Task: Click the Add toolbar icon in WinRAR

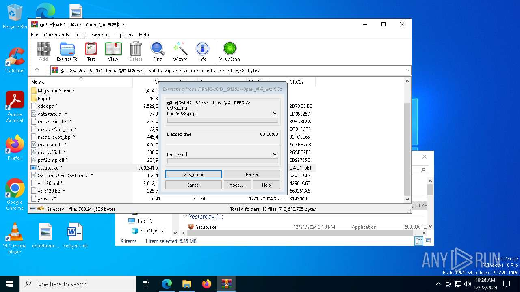Action: 43,52
